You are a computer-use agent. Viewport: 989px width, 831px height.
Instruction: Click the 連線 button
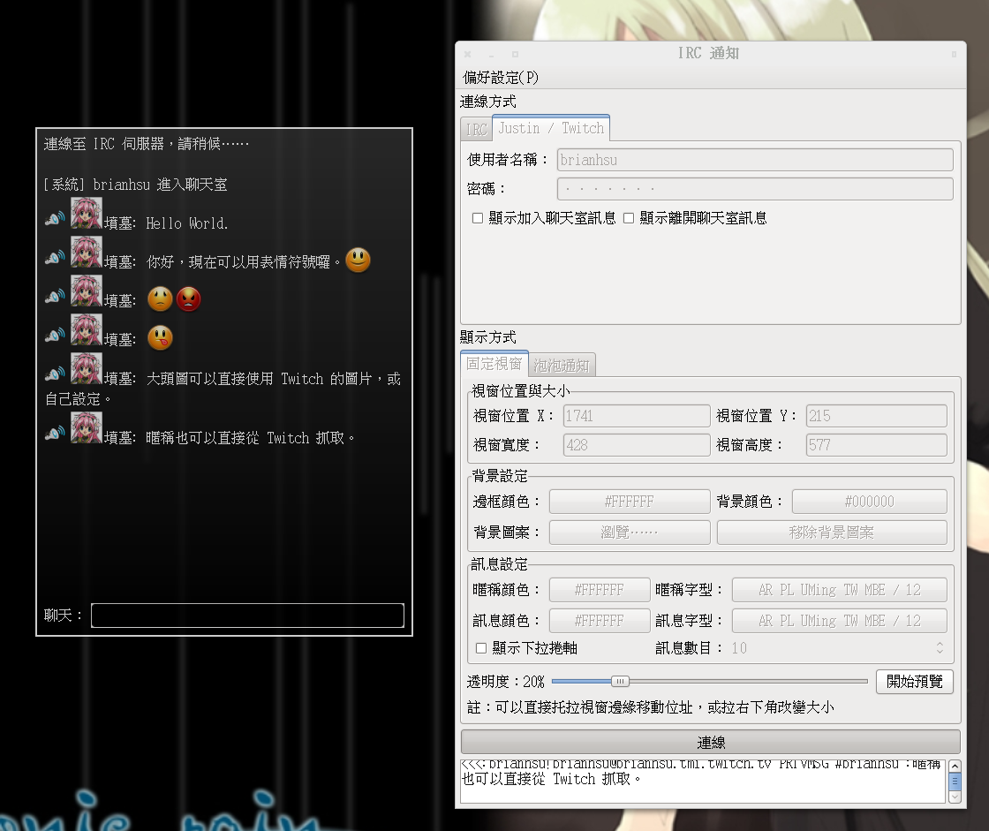pyautogui.click(x=710, y=742)
